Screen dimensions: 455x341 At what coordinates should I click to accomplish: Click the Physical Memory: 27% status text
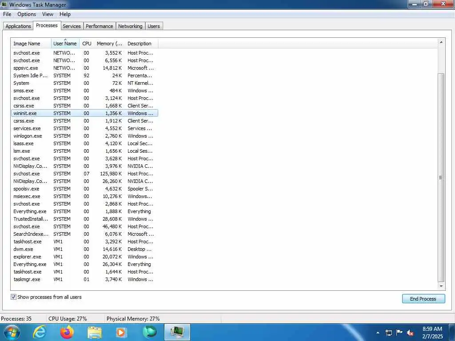[x=133, y=319]
